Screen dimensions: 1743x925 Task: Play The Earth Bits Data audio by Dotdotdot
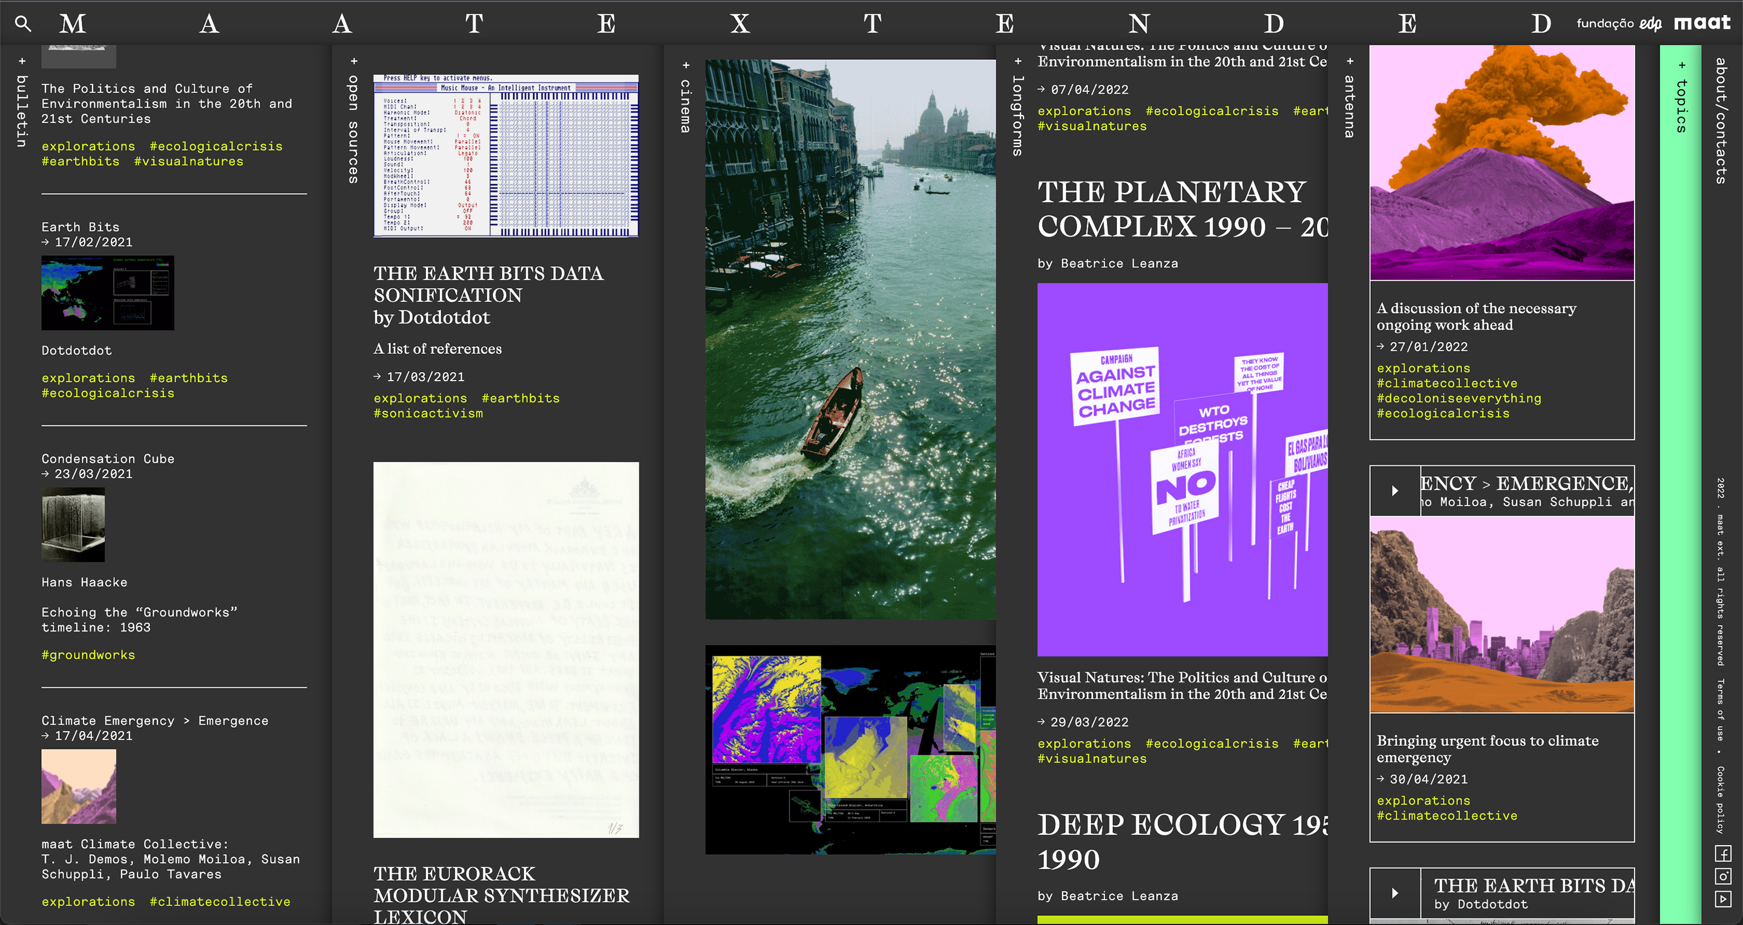[x=1394, y=893]
